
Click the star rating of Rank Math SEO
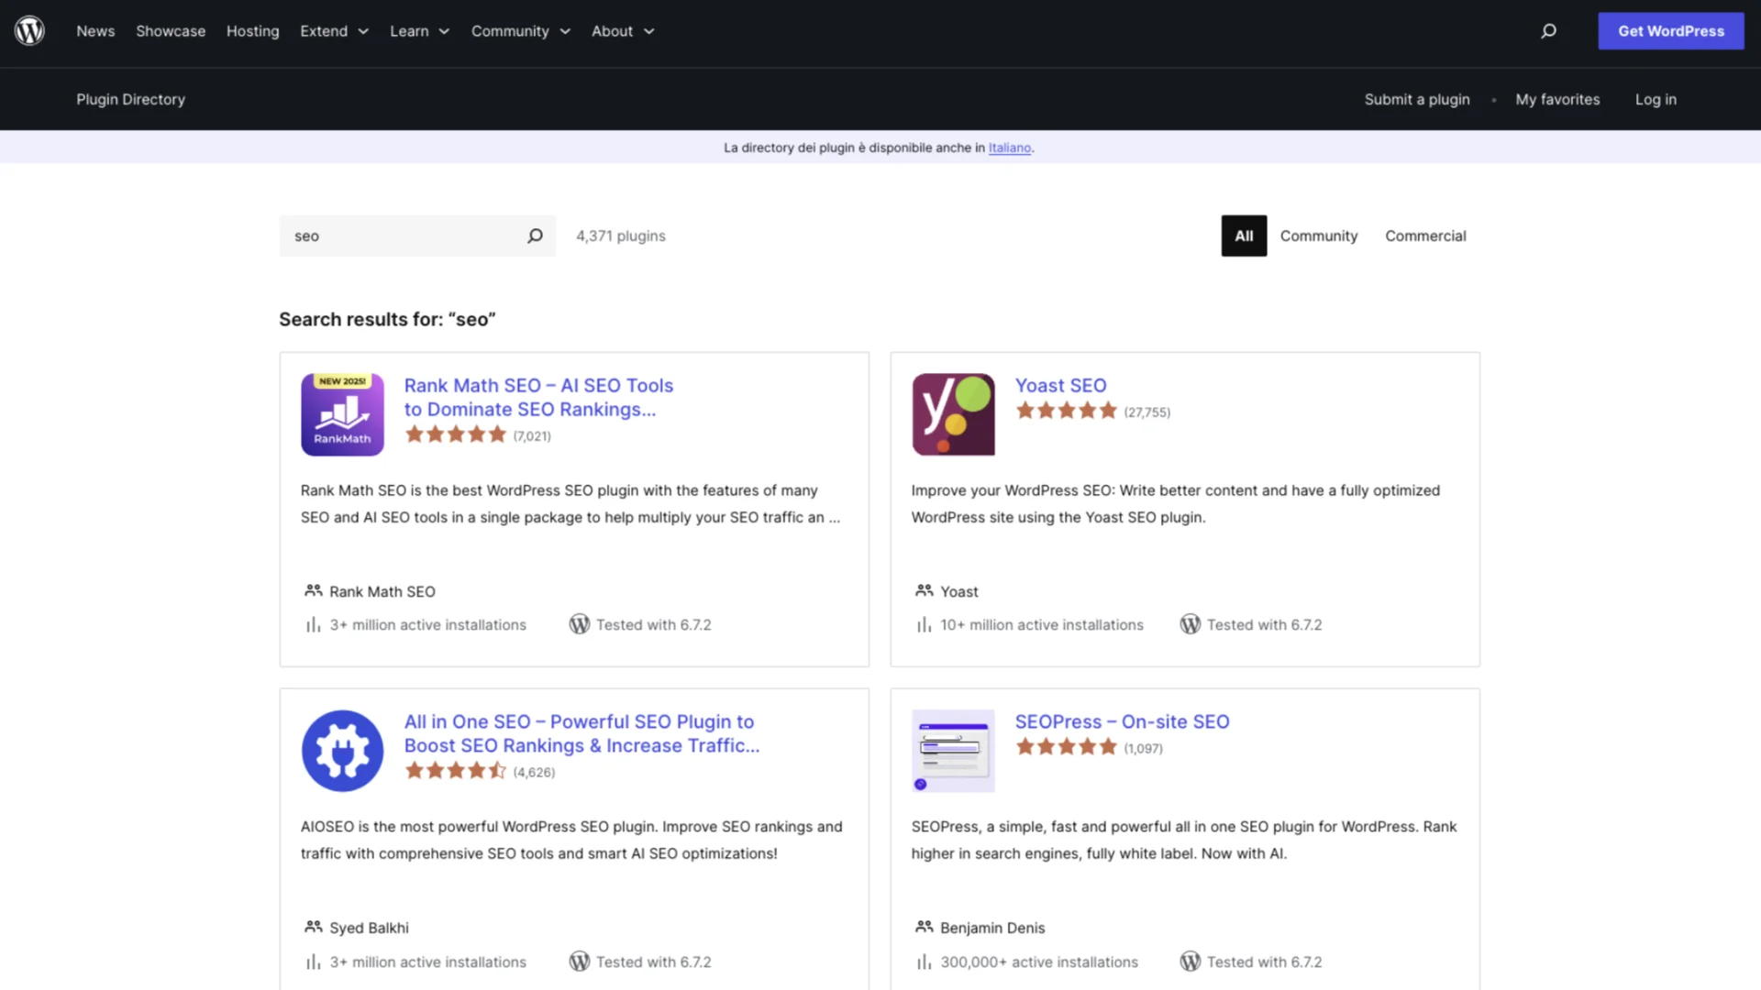pos(456,434)
